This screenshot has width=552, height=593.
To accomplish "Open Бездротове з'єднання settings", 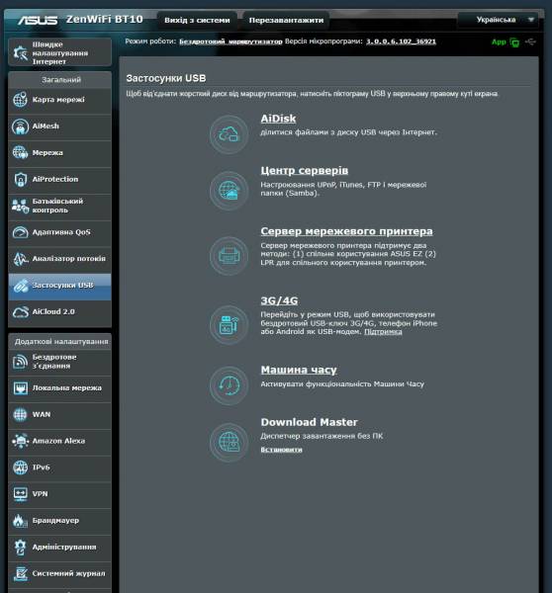I will [59, 362].
